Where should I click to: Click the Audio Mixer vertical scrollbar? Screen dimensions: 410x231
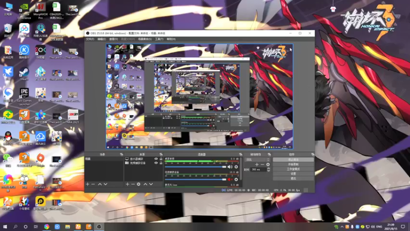[240, 168]
